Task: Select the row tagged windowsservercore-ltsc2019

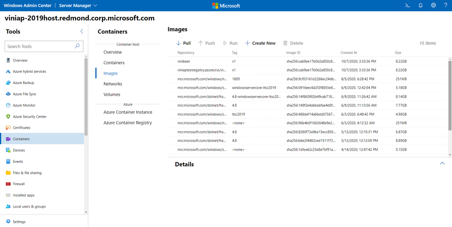Action: click(308, 88)
